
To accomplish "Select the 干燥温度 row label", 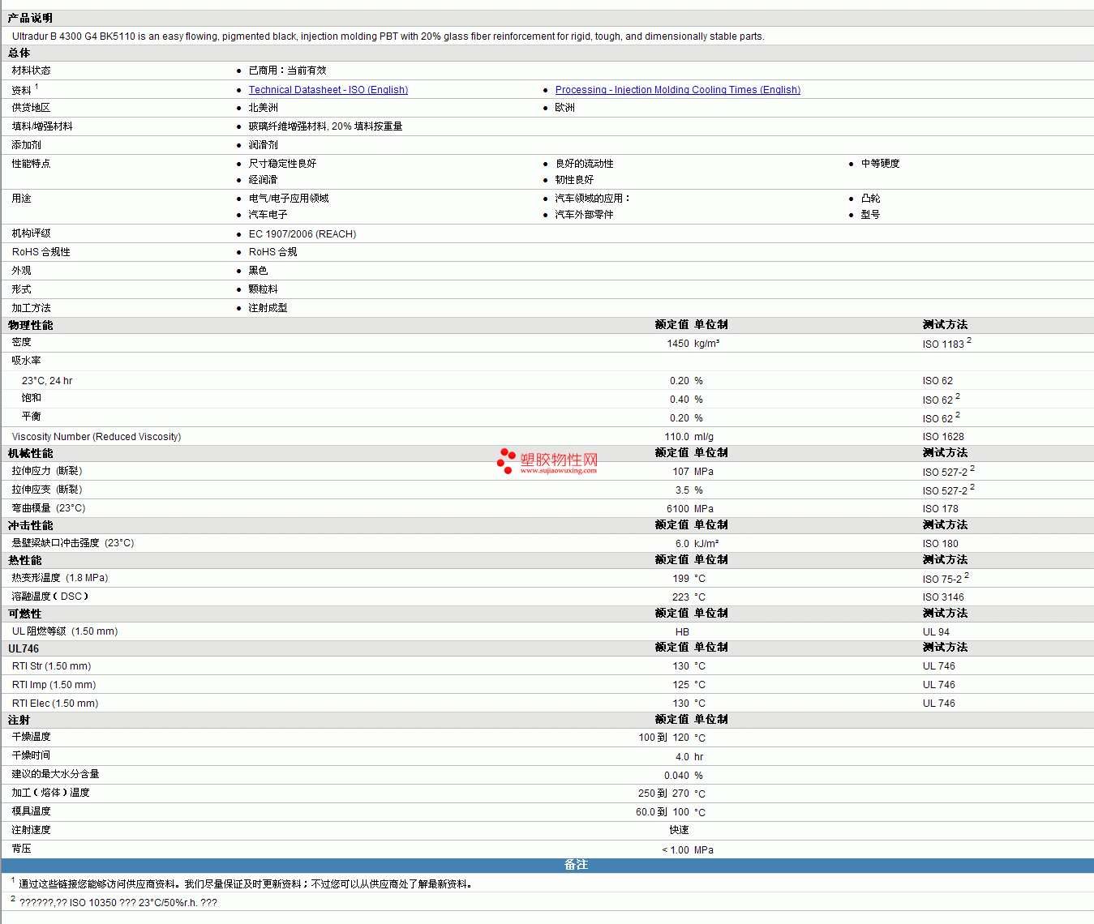I will point(31,737).
